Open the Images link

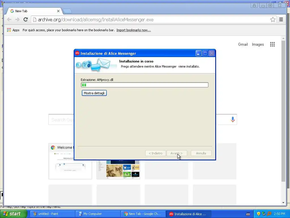258,44
